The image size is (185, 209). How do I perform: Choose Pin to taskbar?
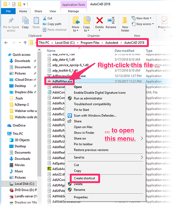click(x=83, y=144)
